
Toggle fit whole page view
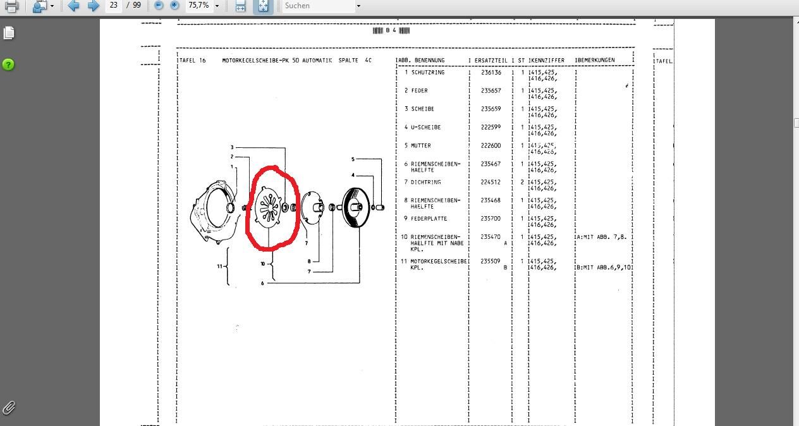point(263,6)
